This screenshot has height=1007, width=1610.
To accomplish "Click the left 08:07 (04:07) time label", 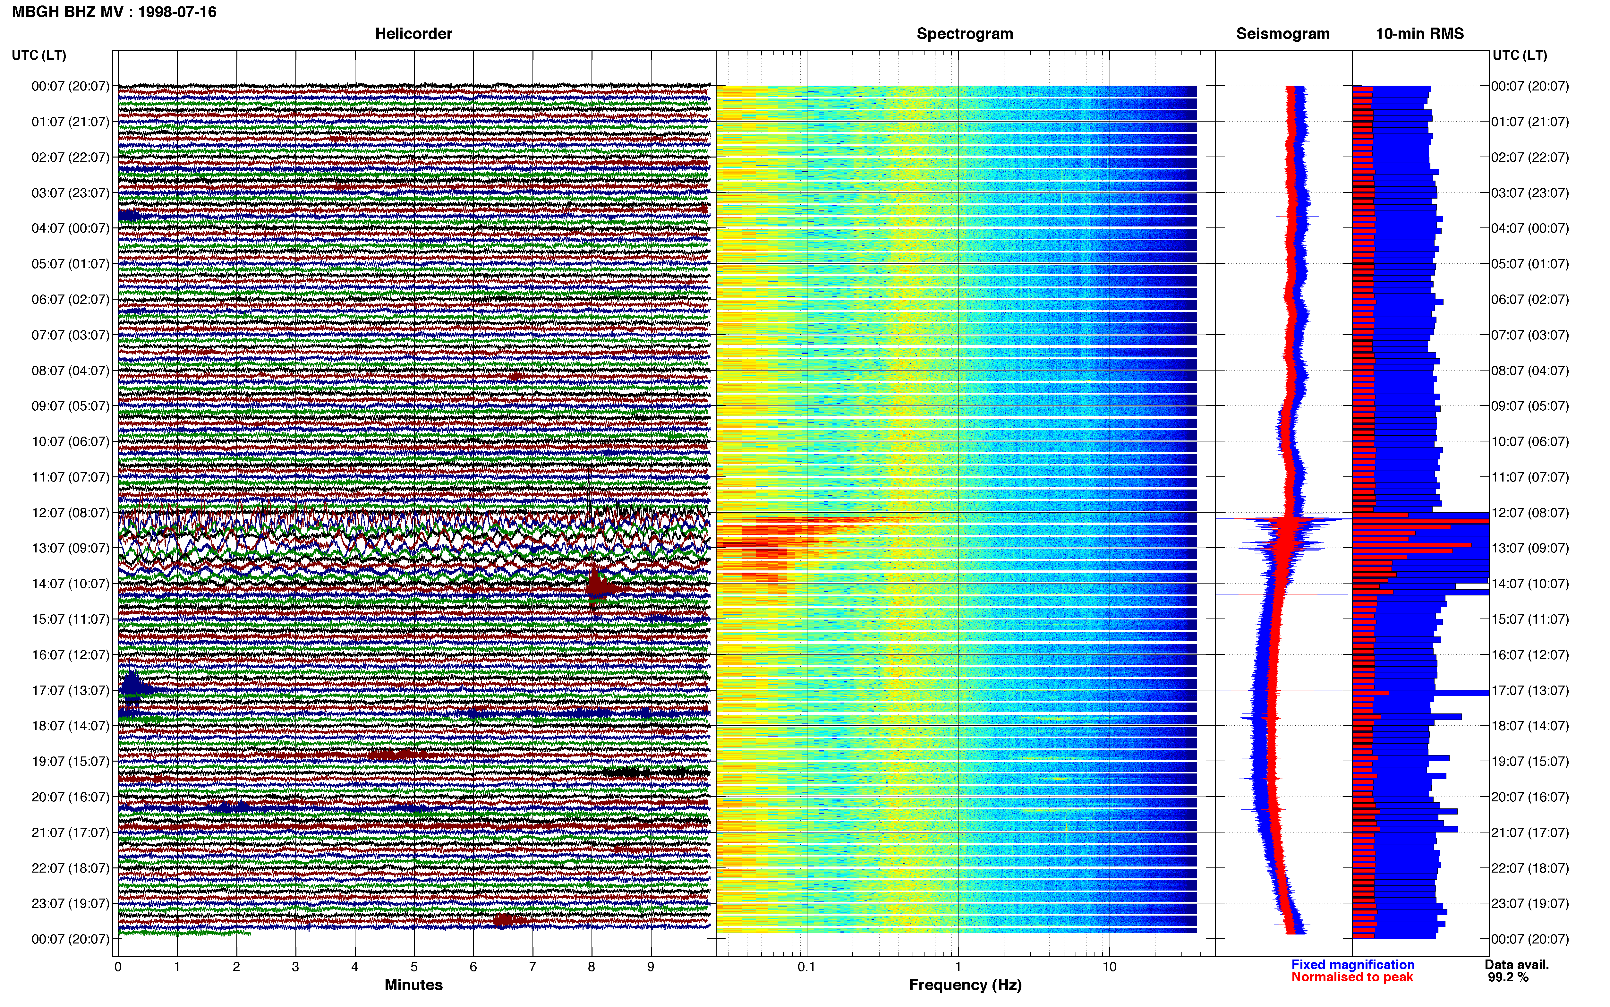I will pos(71,370).
